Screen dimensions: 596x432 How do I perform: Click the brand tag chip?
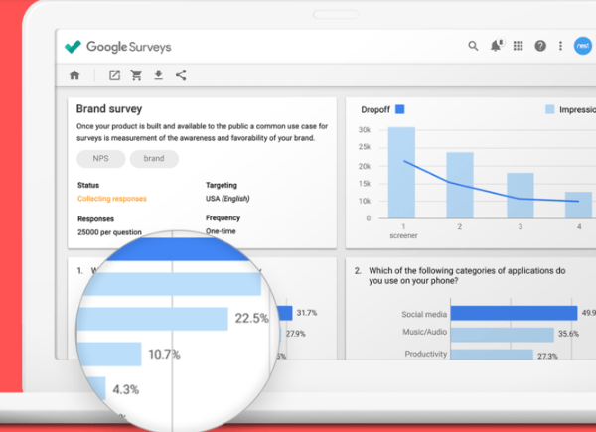(x=154, y=159)
